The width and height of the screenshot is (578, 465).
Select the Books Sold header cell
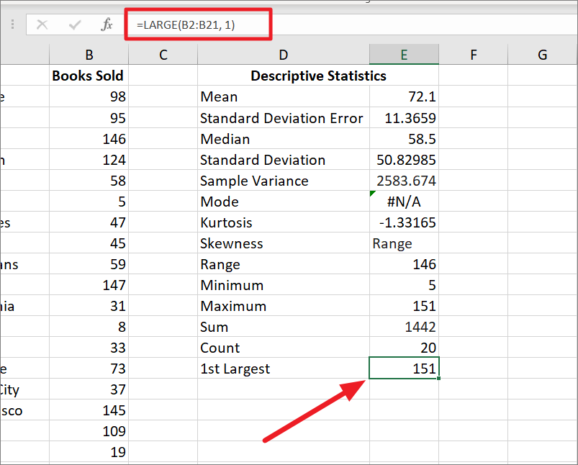(x=88, y=76)
